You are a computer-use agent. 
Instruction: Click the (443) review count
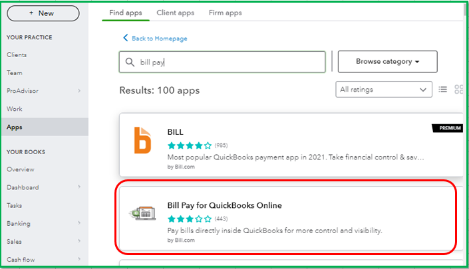pyautogui.click(x=221, y=219)
